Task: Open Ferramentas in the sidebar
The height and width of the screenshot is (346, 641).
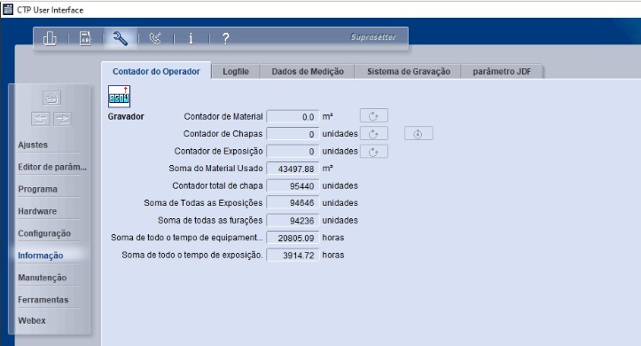Action: click(x=43, y=300)
